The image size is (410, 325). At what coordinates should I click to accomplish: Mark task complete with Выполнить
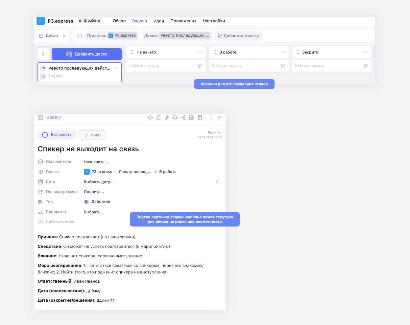click(57, 135)
